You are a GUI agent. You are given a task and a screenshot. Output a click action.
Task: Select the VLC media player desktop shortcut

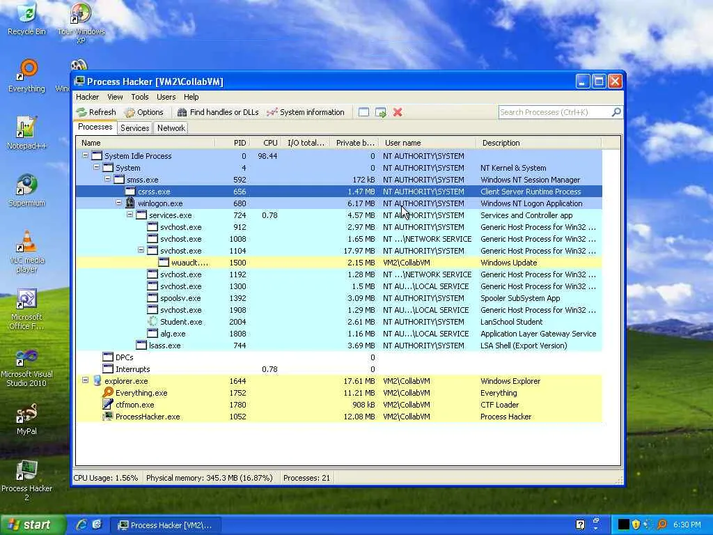(27, 251)
